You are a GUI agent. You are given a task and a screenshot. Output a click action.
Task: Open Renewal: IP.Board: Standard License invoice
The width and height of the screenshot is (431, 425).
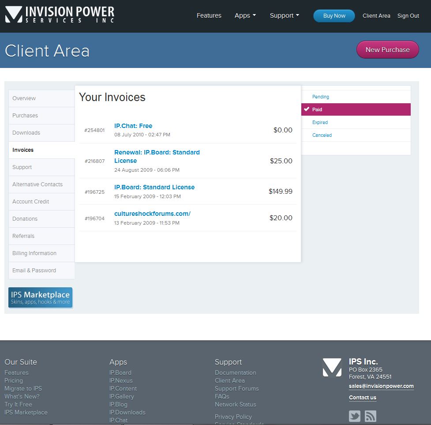pos(157,156)
